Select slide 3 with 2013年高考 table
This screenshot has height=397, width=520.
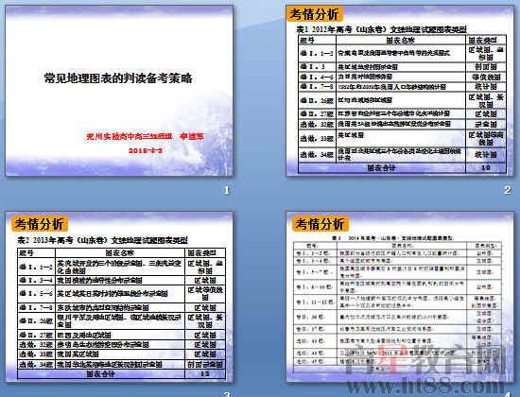(119, 297)
